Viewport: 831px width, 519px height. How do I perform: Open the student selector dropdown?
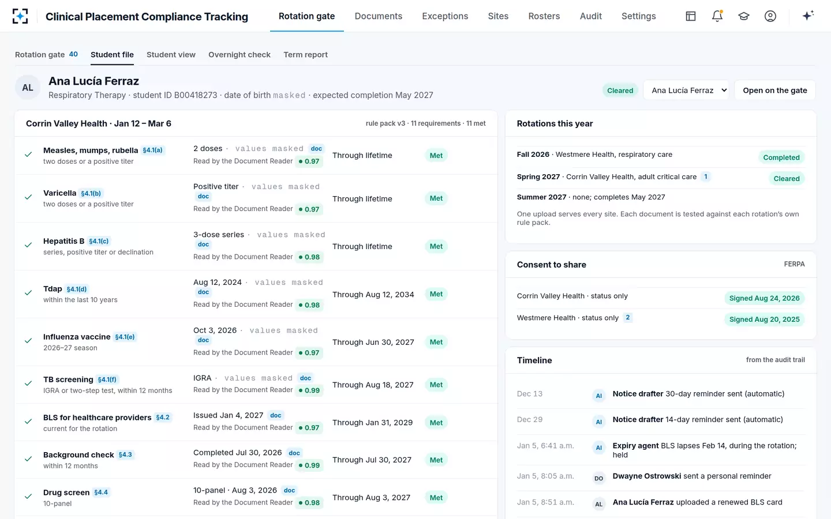pos(687,90)
